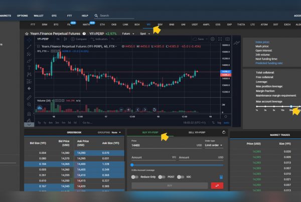The width and height of the screenshot is (301, 202).
Task: Select the zoom-in magnifier tool
Action: coord(29,105)
